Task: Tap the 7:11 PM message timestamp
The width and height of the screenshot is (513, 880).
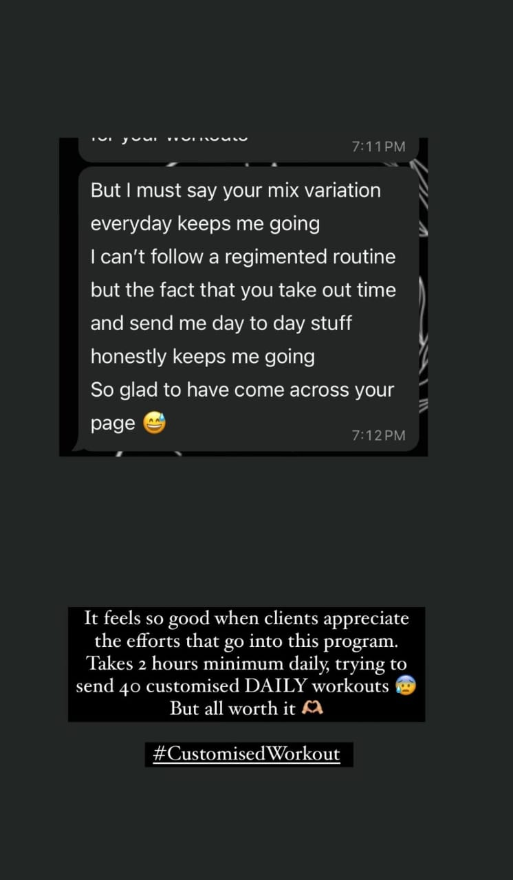Action: [378, 146]
